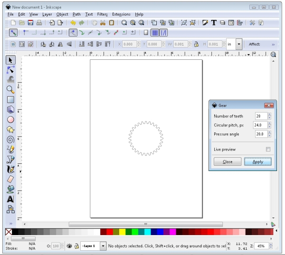
Task: Create a new document icon
Action: tap(13, 23)
